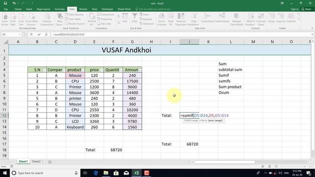
Task: Click the 17500 amount cell
Action: pyautogui.click(x=132, y=81)
